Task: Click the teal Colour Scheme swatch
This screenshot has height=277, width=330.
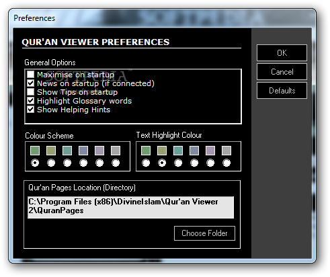Action: click(67, 151)
